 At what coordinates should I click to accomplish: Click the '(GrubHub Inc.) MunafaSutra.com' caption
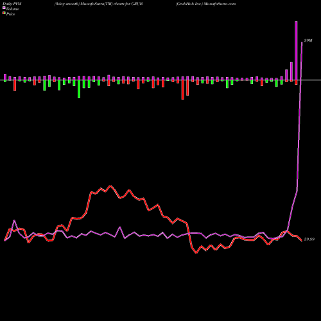coord(205,4)
